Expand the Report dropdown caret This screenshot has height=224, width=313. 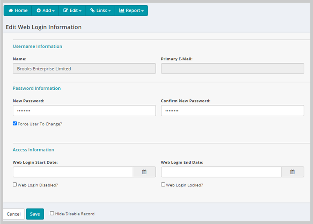143,11
